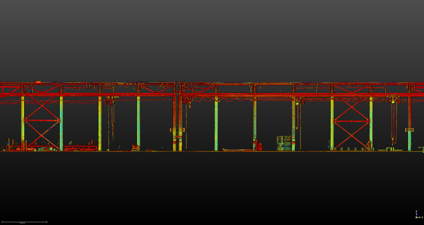This screenshot has width=424, height=225.
Task: Click the orange object on the roof edge
Action: point(38,82)
